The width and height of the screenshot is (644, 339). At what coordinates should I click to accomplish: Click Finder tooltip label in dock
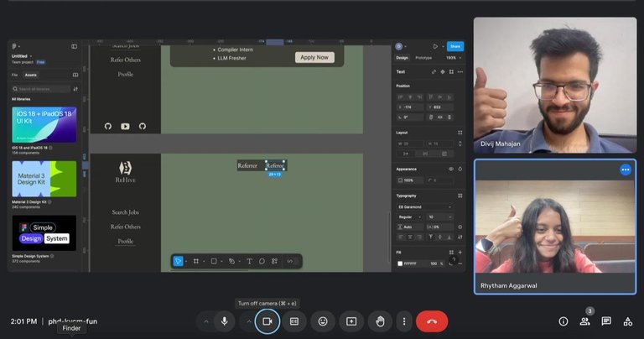pos(71,328)
